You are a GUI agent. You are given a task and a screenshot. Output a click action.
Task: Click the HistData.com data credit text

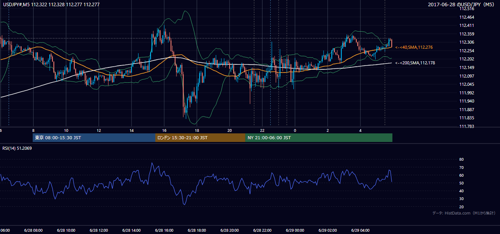pyautogui.click(x=464, y=213)
